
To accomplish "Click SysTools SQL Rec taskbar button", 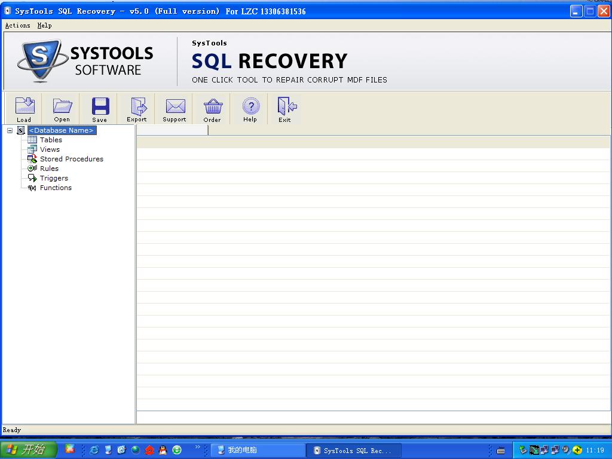I will (x=354, y=451).
